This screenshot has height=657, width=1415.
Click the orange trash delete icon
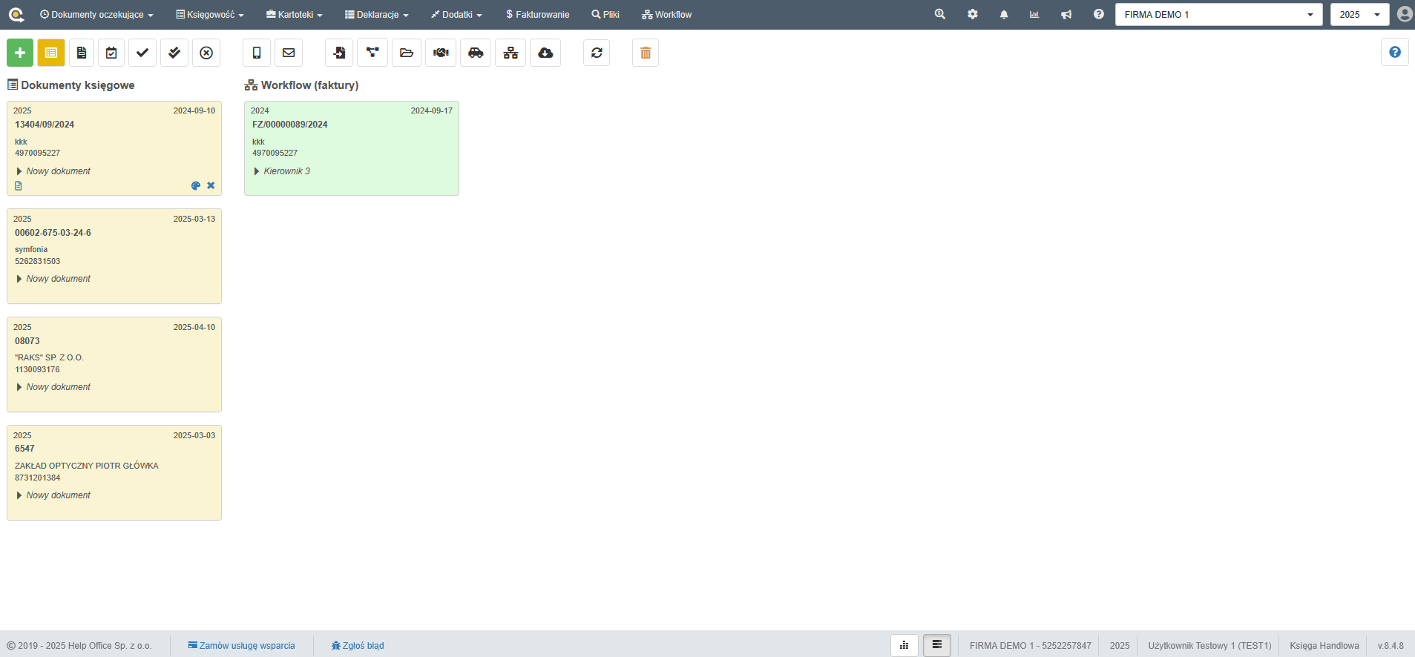pyautogui.click(x=645, y=53)
